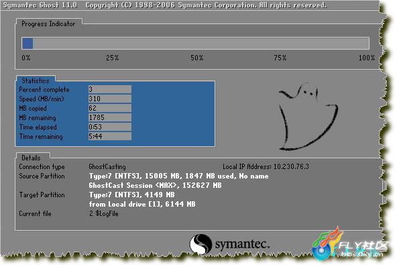This screenshot has height=265, width=395.
Task: Click the Ghost mascot drawing
Action: tap(308, 117)
